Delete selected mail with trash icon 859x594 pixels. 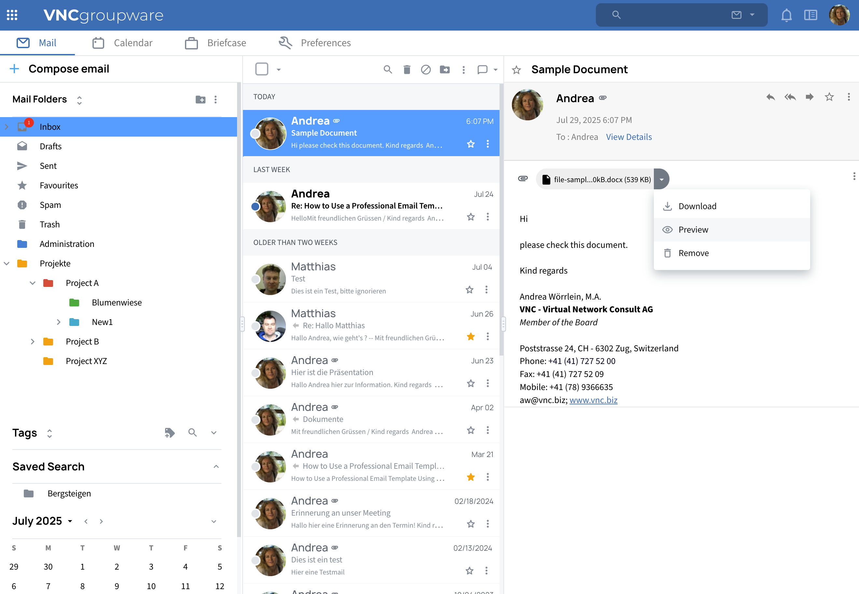pyautogui.click(x=407, y=70)
